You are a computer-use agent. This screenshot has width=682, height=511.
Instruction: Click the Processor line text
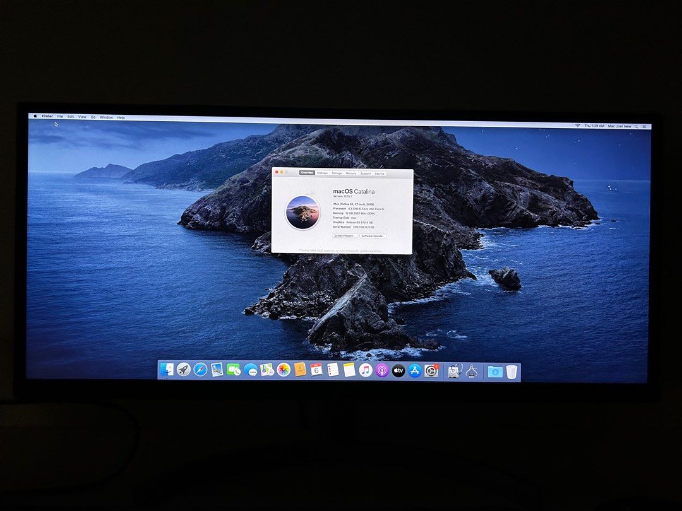[x=359, y=209]
